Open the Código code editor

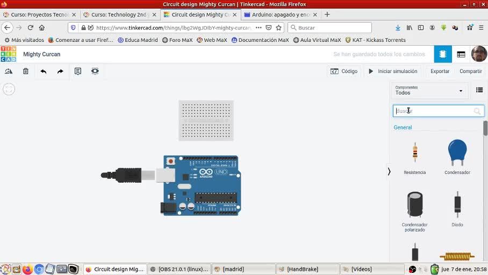[344, 71]
